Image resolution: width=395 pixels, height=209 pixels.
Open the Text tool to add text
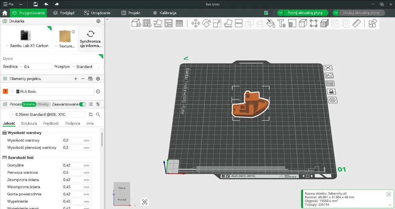coord(281,23)
